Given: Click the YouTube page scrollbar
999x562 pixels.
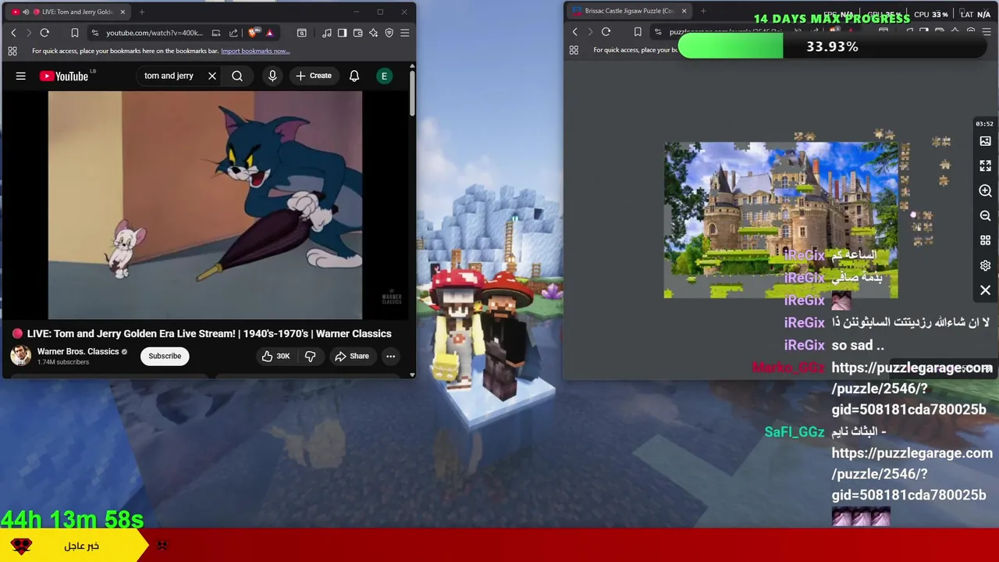Looking at the screenshot, I should point(412,92).
